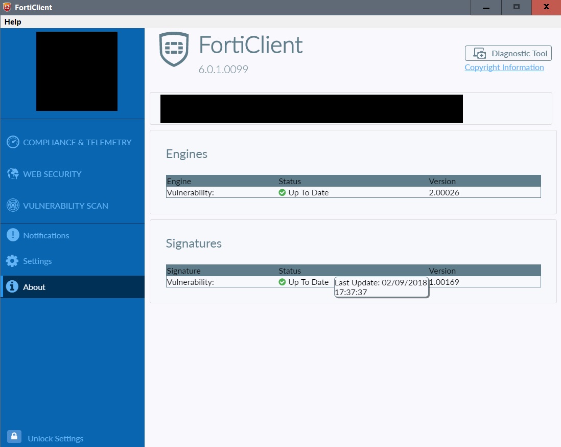
Task: Maximize the FortiClient window
Action: (x=516, y=8)
